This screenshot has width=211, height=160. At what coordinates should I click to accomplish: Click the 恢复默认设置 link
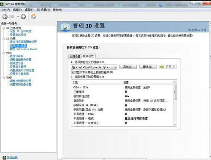[197, 30]
